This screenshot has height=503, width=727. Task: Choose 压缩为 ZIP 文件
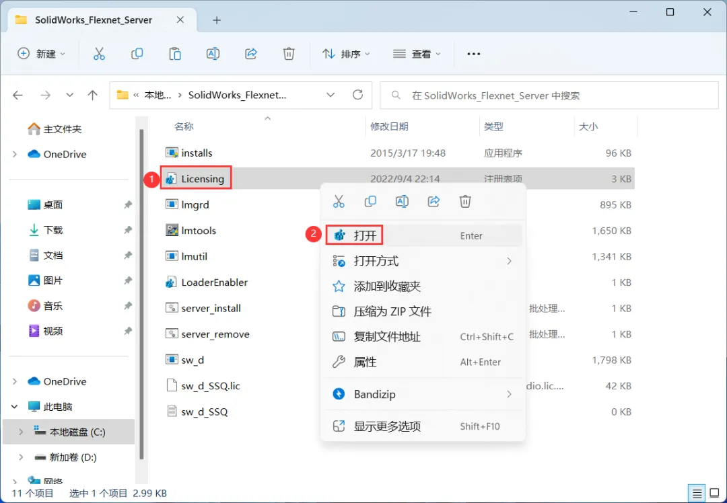[x=423, y=311]
